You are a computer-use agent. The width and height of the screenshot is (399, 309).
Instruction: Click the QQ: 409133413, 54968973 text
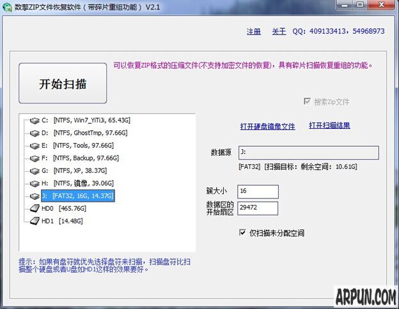tap(338, 31)
